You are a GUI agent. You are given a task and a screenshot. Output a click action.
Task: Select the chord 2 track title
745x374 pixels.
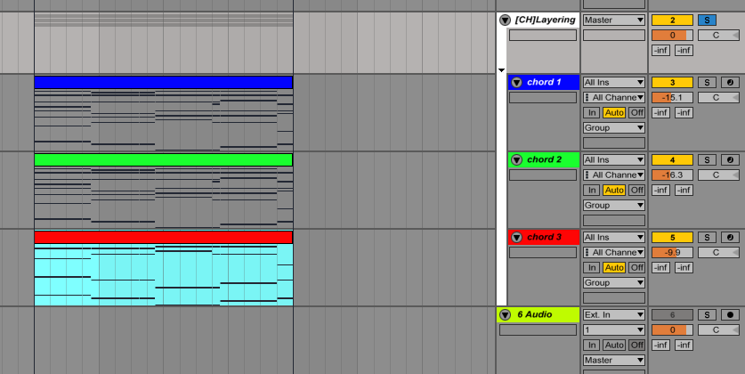point(544,159)
